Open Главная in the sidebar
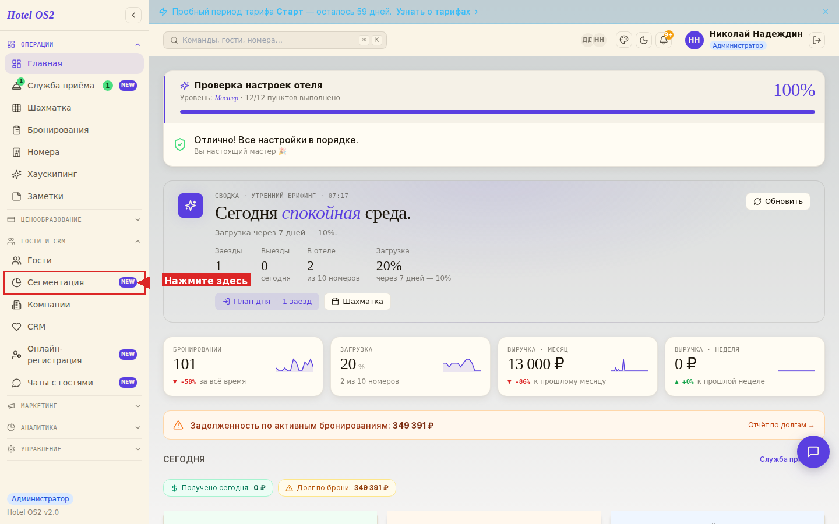This screenshot has width=839, height=524. click(74, 63)
